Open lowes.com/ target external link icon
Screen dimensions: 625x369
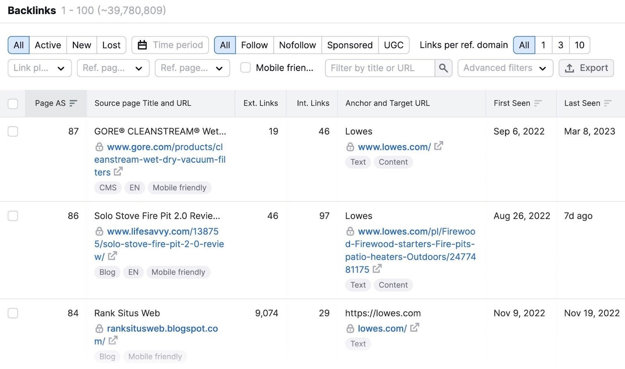tap(414, 328)
